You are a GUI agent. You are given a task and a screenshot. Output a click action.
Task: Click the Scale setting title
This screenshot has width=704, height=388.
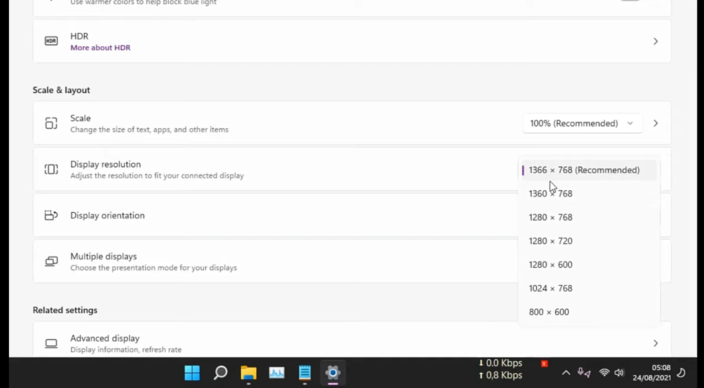point(80,118)
